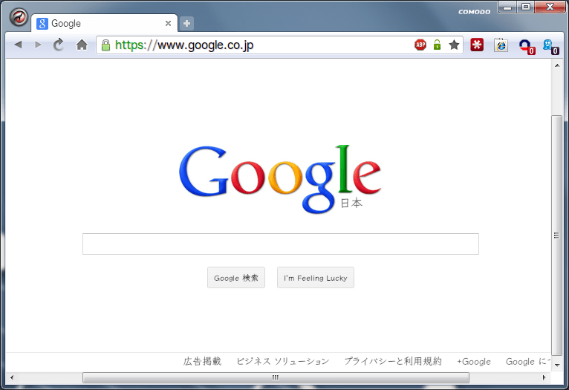Click the I'm Feeling Lucky button

(x=316, y=278)
